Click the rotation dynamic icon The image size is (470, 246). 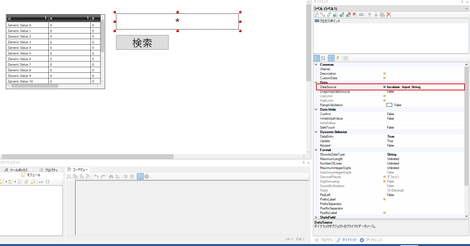pyautogui.click(x=329, y=15)
